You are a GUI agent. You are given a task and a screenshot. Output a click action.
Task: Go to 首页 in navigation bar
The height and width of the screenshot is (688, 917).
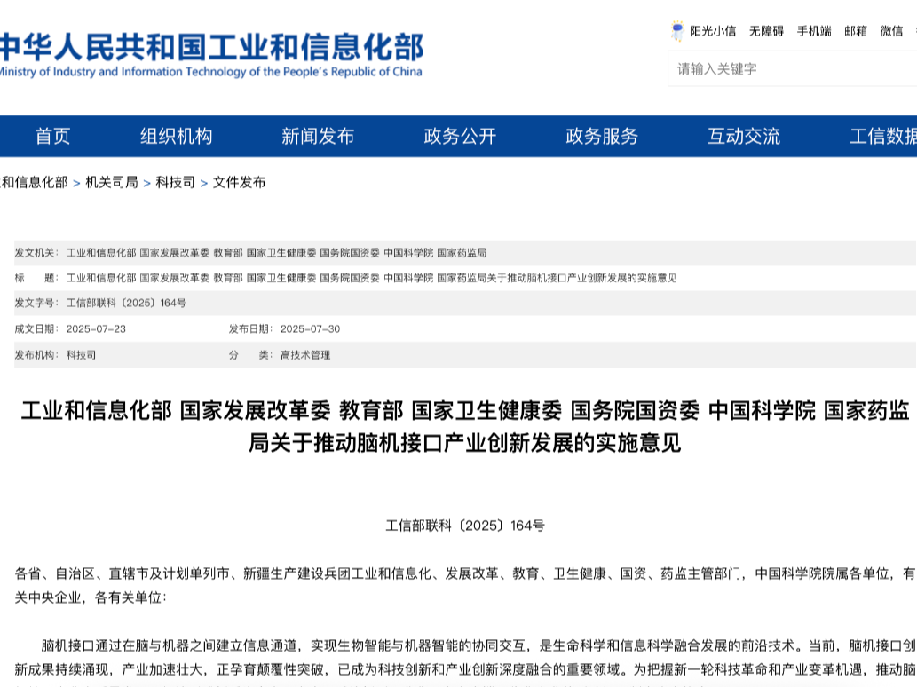52,137
